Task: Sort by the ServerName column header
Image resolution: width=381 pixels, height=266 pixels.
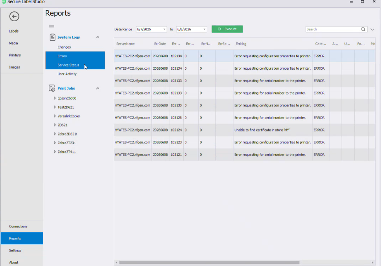Action: pyautogui.click(x=125, y=44)
